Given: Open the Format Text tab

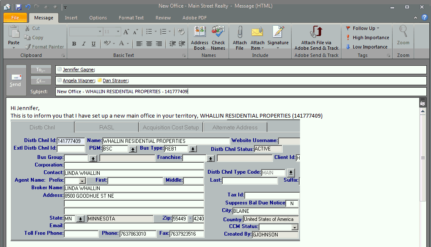Looking at the screenshot, I should click(131, 18).
